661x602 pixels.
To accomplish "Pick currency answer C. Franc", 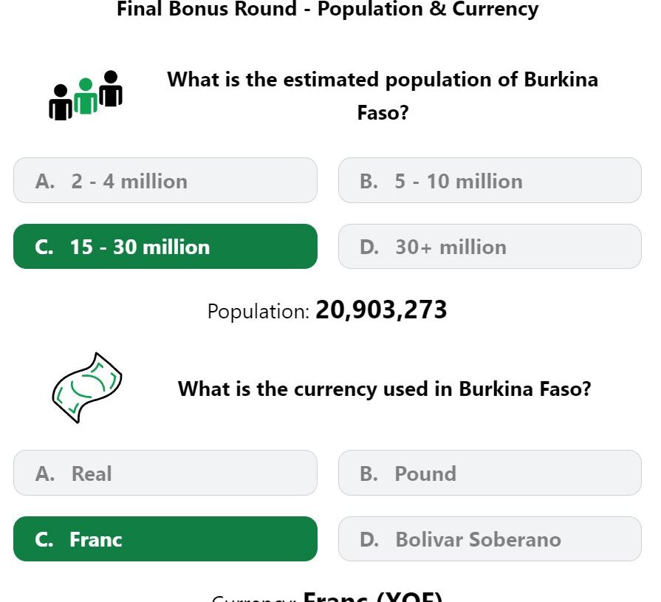I will pyautogui.click(x=165, y=538).
